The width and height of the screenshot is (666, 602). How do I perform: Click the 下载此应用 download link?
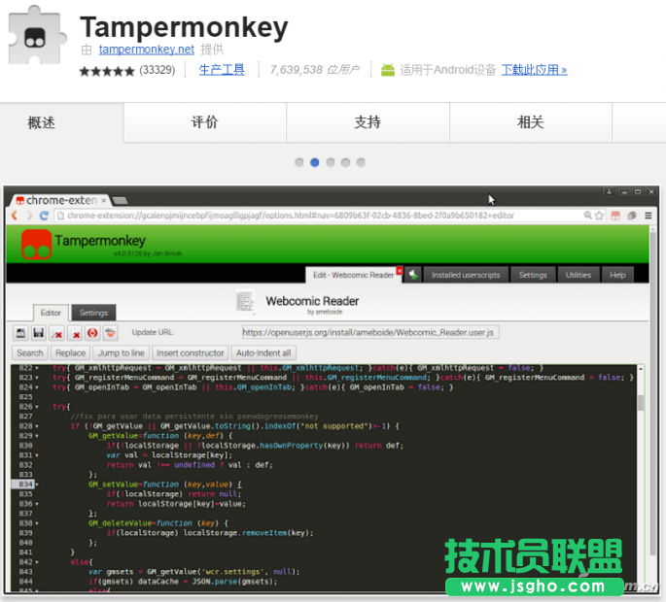534,70
